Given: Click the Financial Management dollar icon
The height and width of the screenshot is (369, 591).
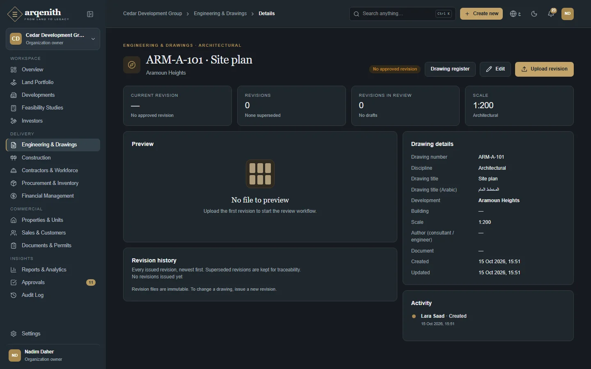Looking at the screenshot, I should pos(14,196).
